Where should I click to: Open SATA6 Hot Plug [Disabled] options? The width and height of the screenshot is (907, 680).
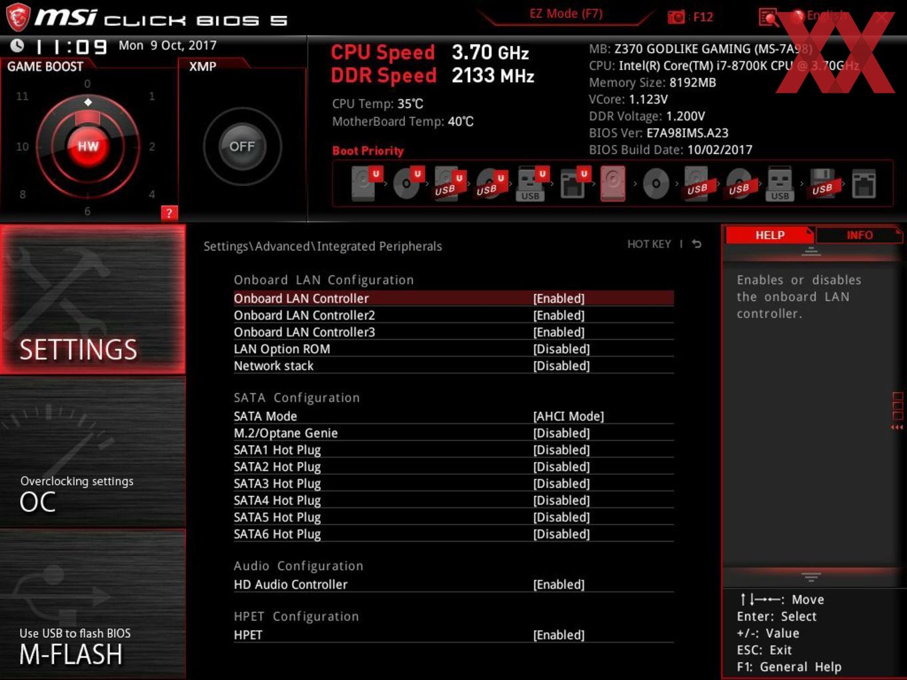pyautogui.click(x=562, y=534)
